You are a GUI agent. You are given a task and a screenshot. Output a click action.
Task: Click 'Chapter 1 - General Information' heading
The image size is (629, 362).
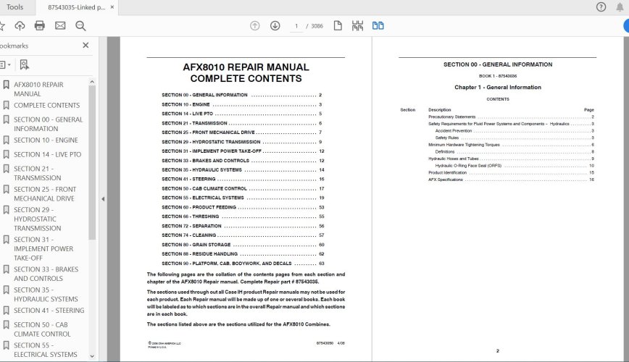coord(497,87)
